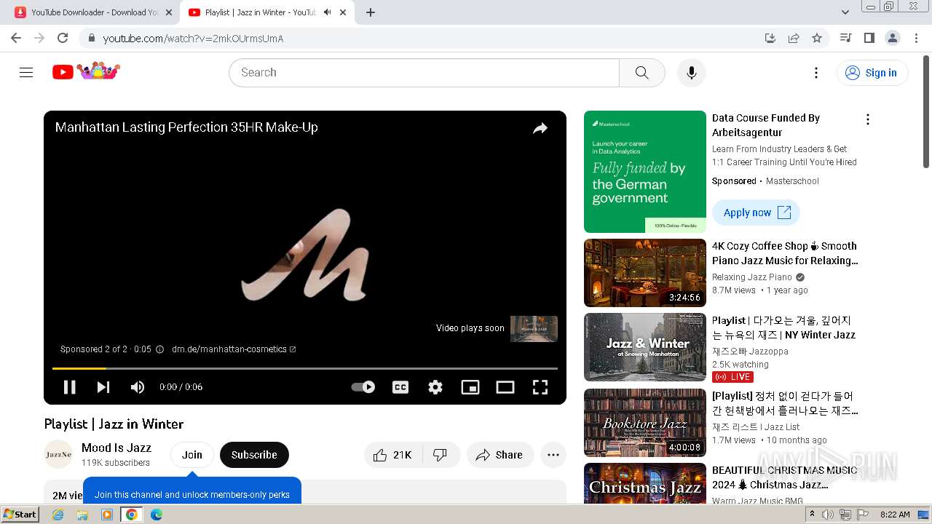This screenshot has height=524, width=932.
Task: Skip to next video
Action: pos(103,387)
